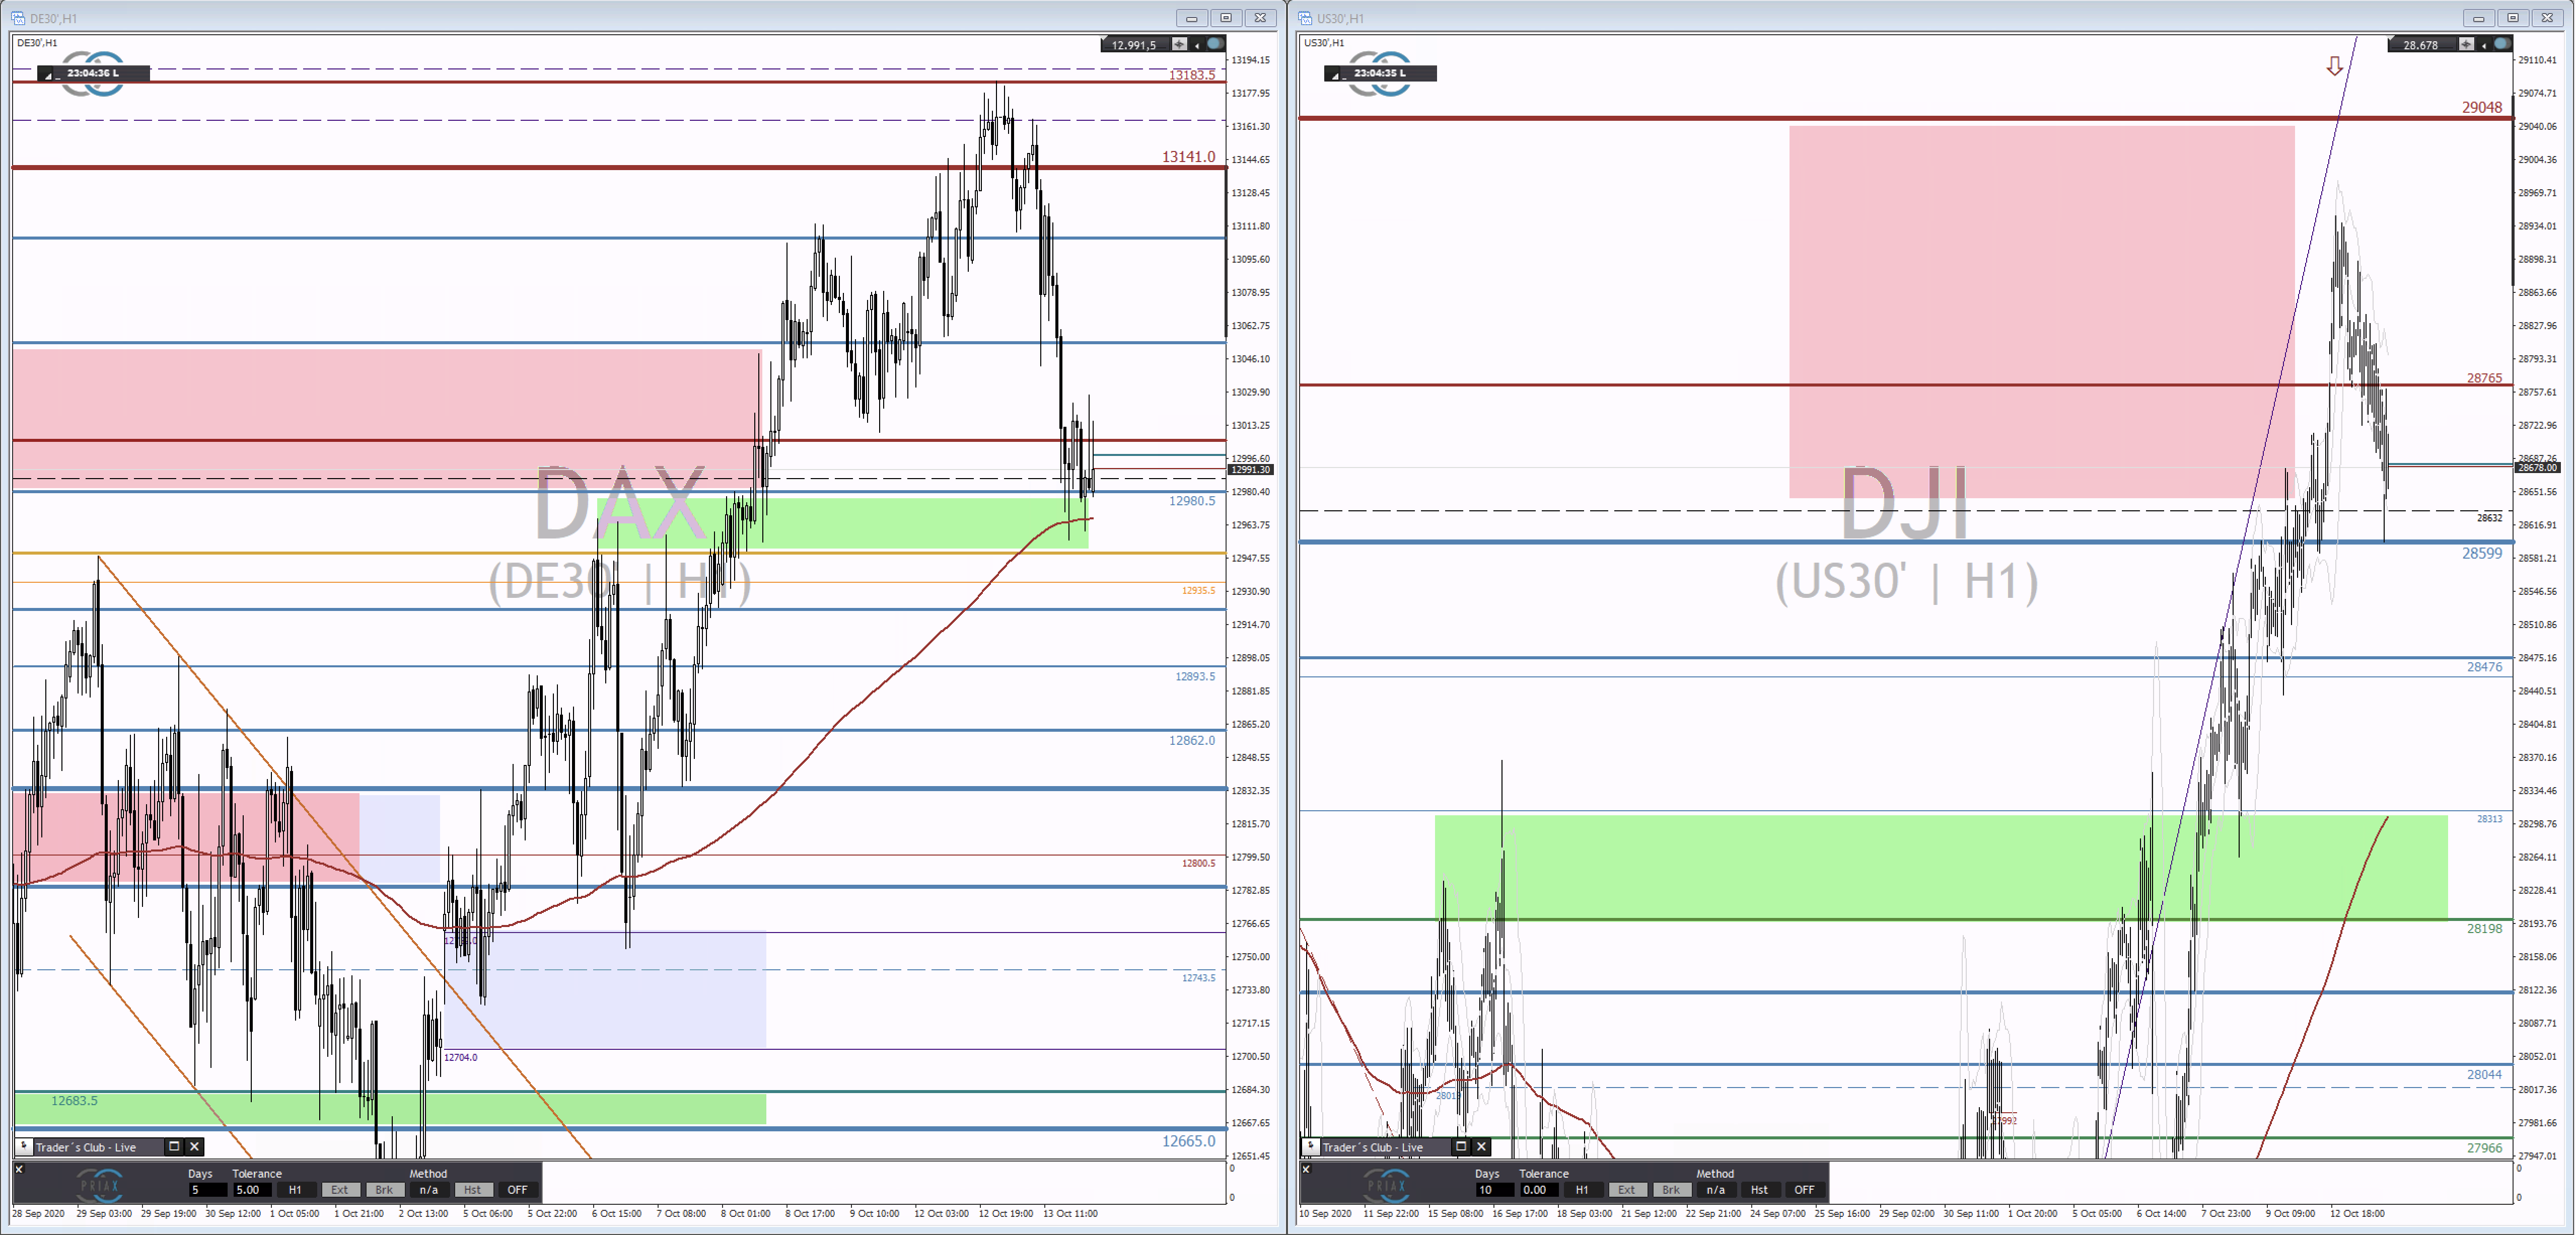This screenshot has height=1235, width=2576.
Task: Close the Trader's Club panel in DE30 chart
Action: (195, 1146)
